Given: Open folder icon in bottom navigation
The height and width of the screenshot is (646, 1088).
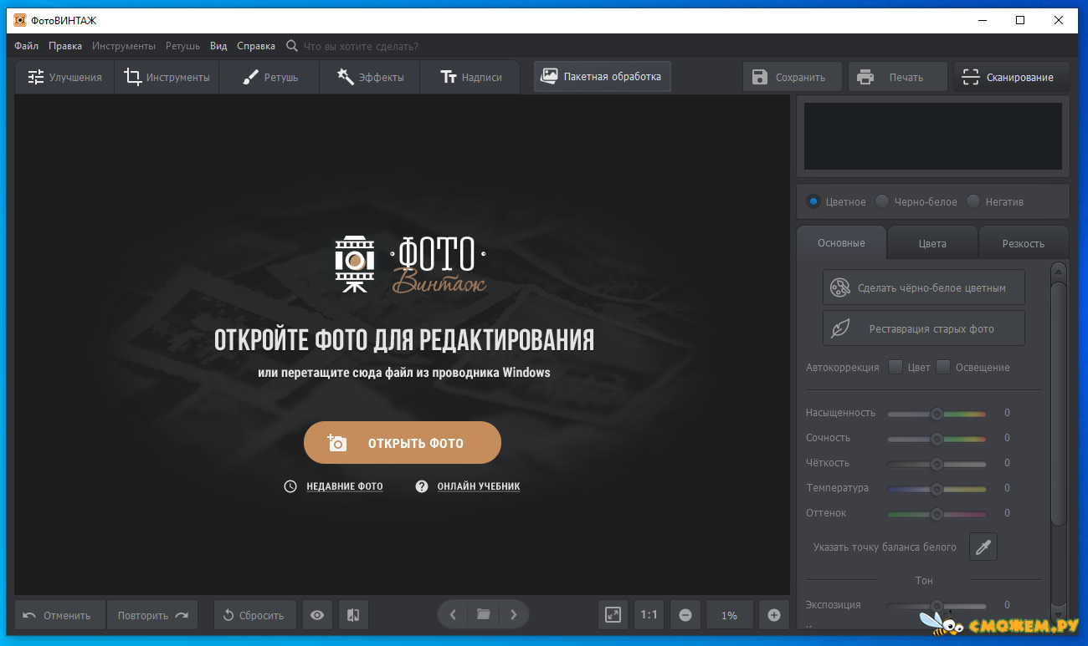Looking at the screenshot, I should [483, 615].
